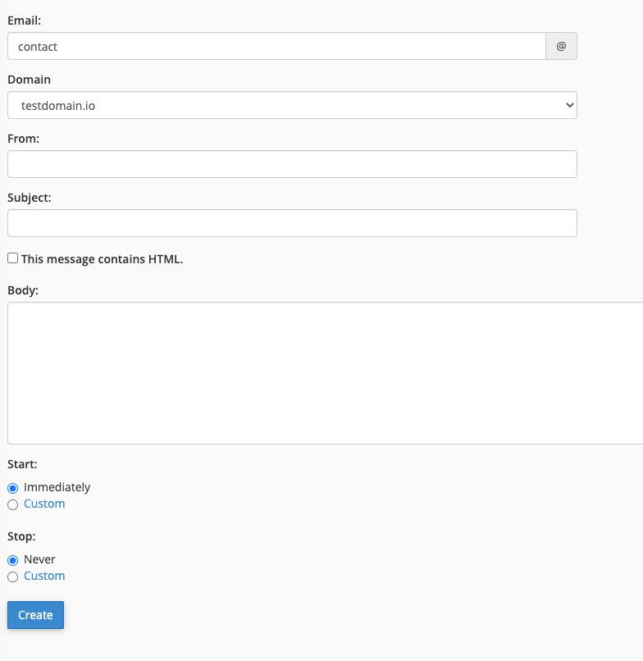This screenshot has width=643, height=661.
Task: Enable the "This message contains HTML" checkbox
Action: [x=13, y=258]
